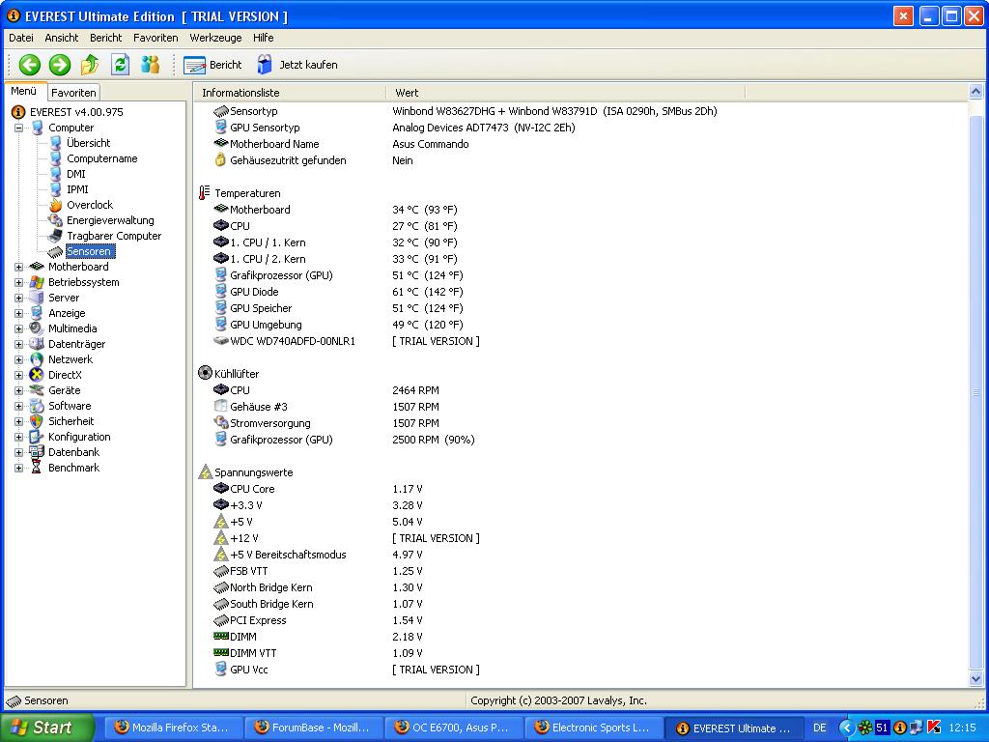Image resolution: width=989 pixels, height=742 pixels.
Task: Select the North Bridge Kern voltage row
Action: 318,587
